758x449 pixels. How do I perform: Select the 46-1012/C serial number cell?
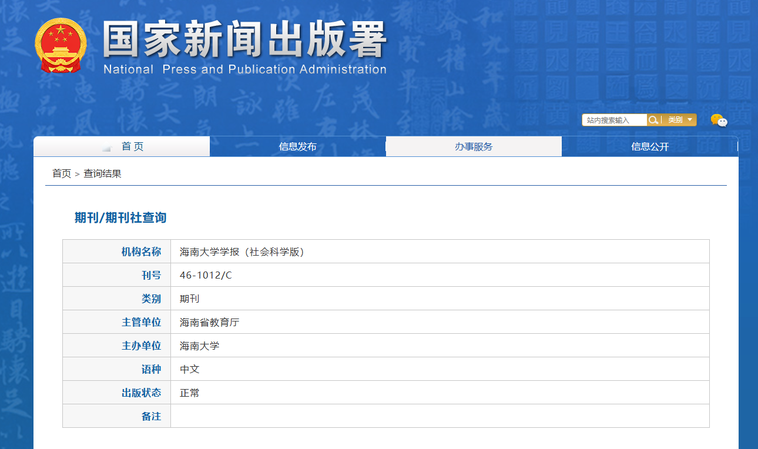point(206,275)
